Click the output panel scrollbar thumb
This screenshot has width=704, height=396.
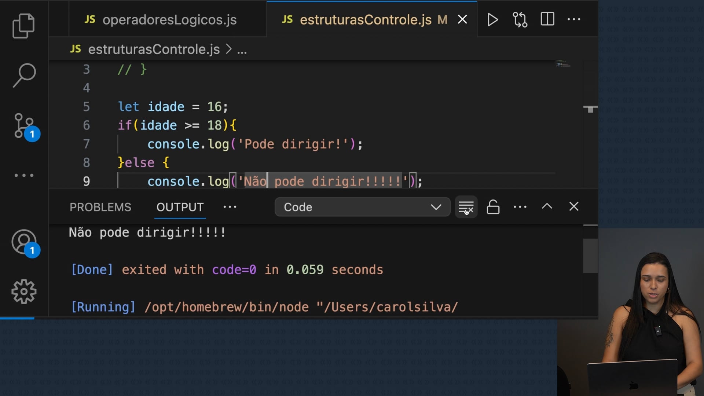(590, 256)
